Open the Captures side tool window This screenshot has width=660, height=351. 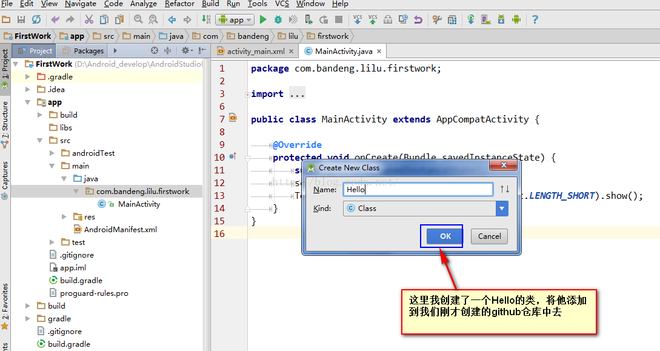click(5, 179)
